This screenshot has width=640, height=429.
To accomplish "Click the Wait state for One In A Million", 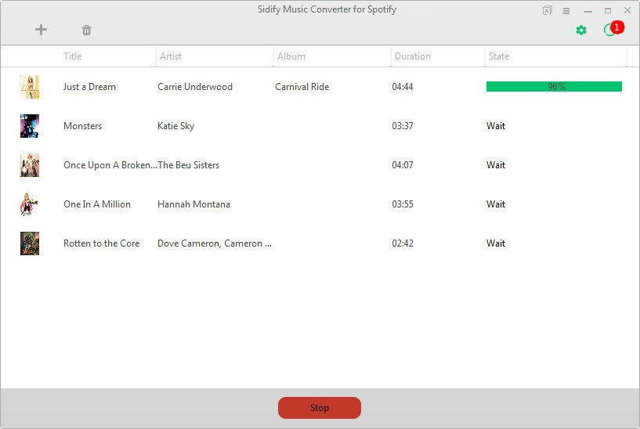I will 496,204.
